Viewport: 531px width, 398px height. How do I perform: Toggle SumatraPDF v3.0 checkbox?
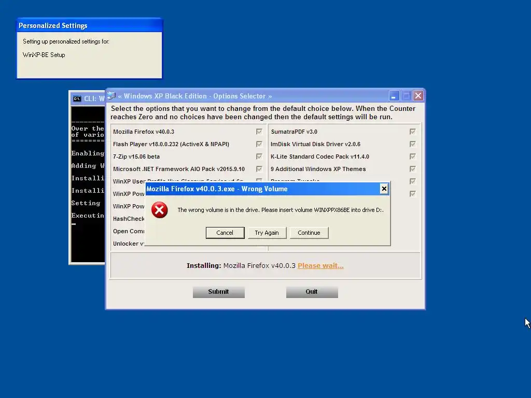point(412,132)
